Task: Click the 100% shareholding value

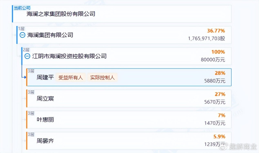Action: pos(218,52)
